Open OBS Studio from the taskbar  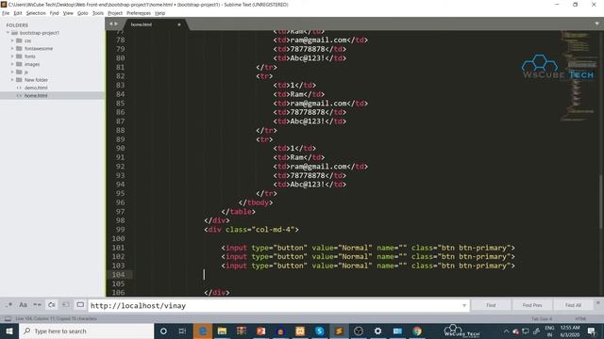click(359, 331)
